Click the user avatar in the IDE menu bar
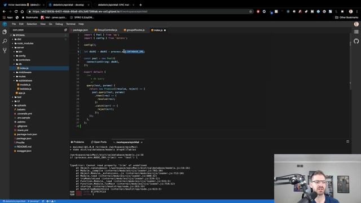This screenshot has height=203, width=361. click(x=356, y=24)
